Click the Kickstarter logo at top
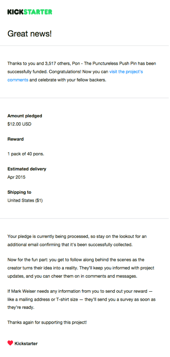This screenshot has height=357, width=170. click(x=30, y=12)
